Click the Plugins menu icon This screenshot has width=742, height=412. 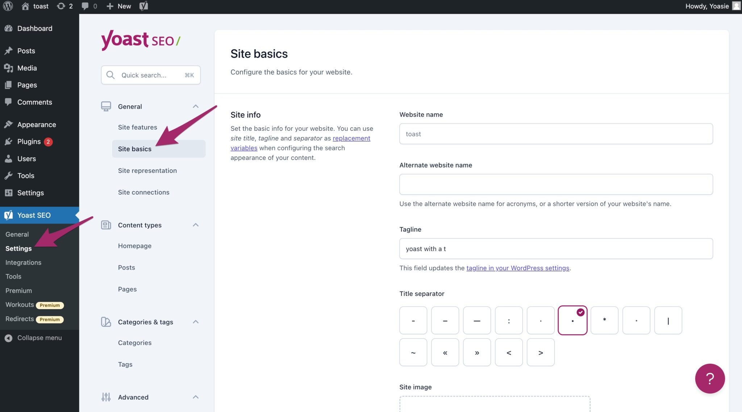coord(8,142)
